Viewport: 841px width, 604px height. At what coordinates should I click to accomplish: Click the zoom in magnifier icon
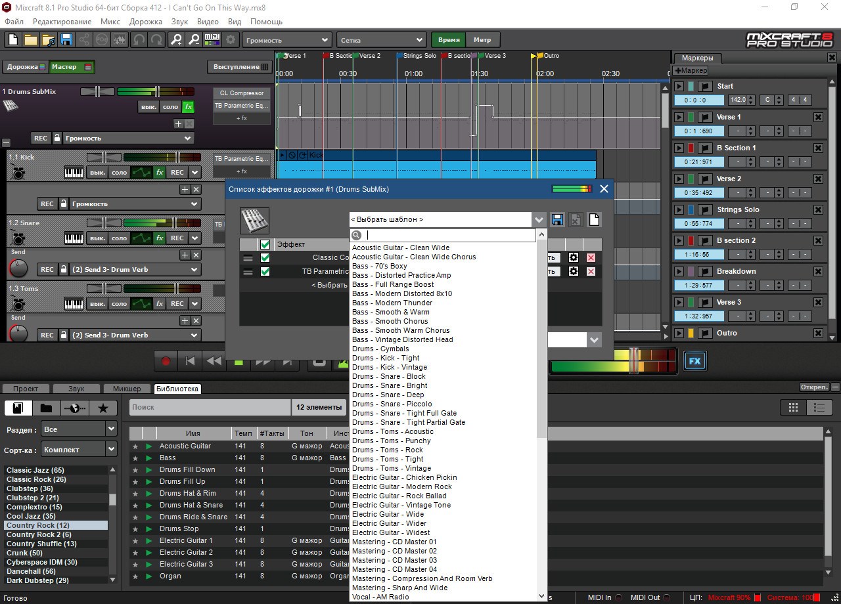click(x=176, y=39)
